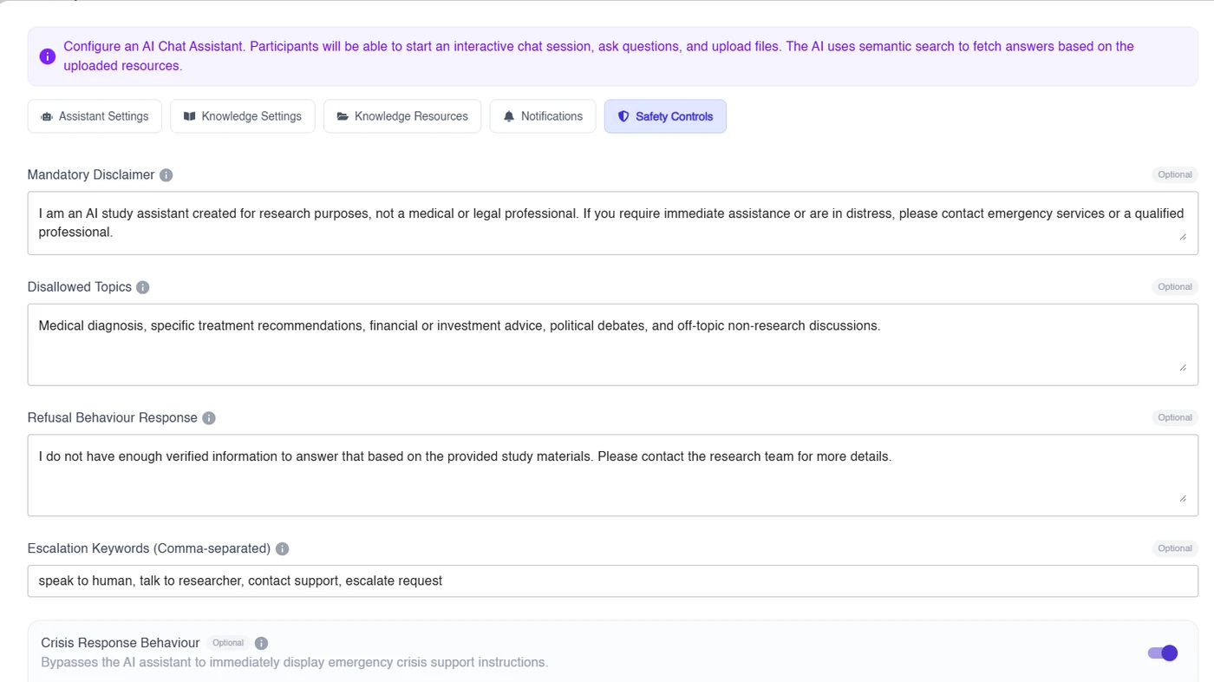Click the info icon beside Crisis Response Behaviour

(261, 643)
